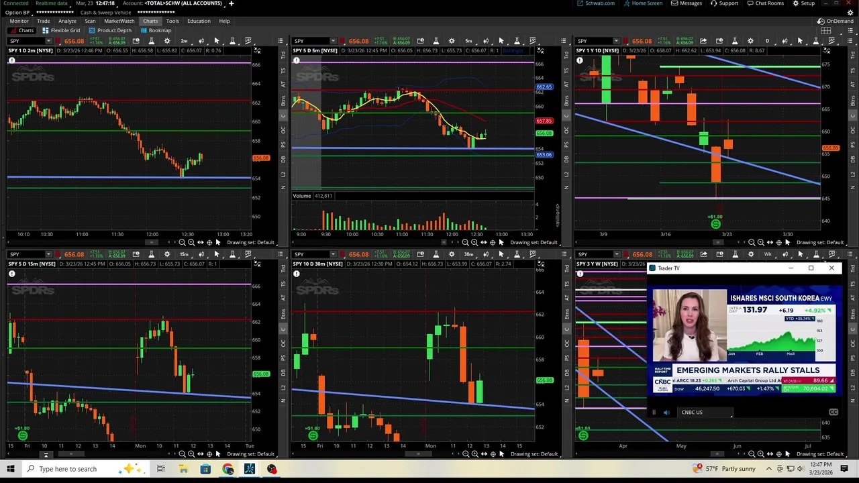Open chart style icon in SPY 2m chart toolbar
The width and height of the screenshot is (859, 483).
(x=200, y=41)
